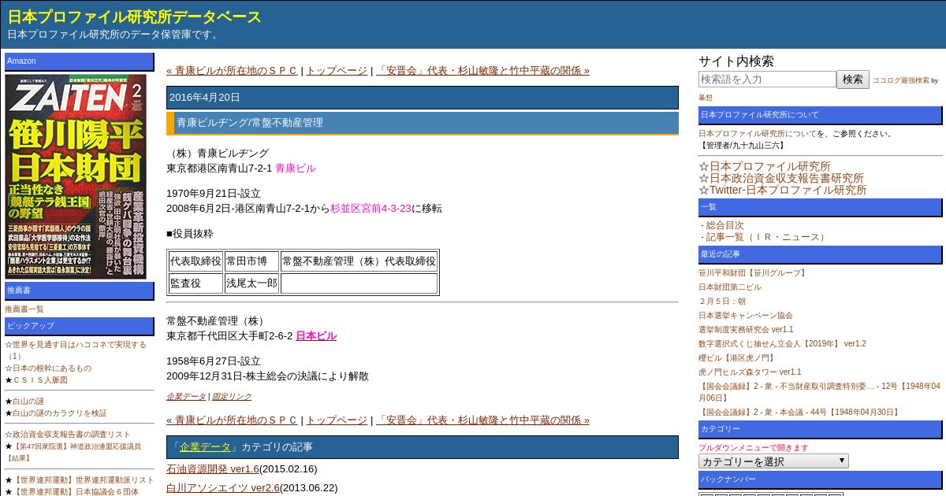Open 国会会議録 不当財産取引調査特別委 12号 link
The height and width of the screenshot is (496, 946).
click(x=819, y=391)
